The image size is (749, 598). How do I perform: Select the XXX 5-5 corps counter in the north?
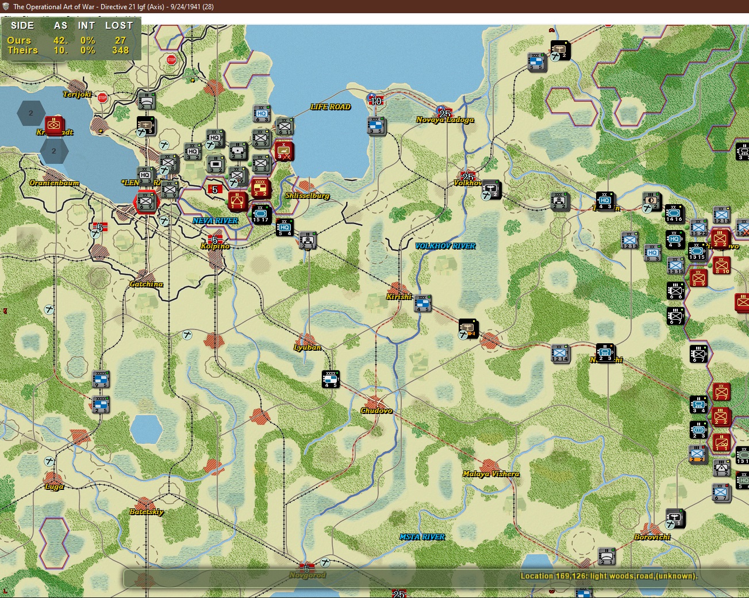pyautogui.click(x=537, y=61)
